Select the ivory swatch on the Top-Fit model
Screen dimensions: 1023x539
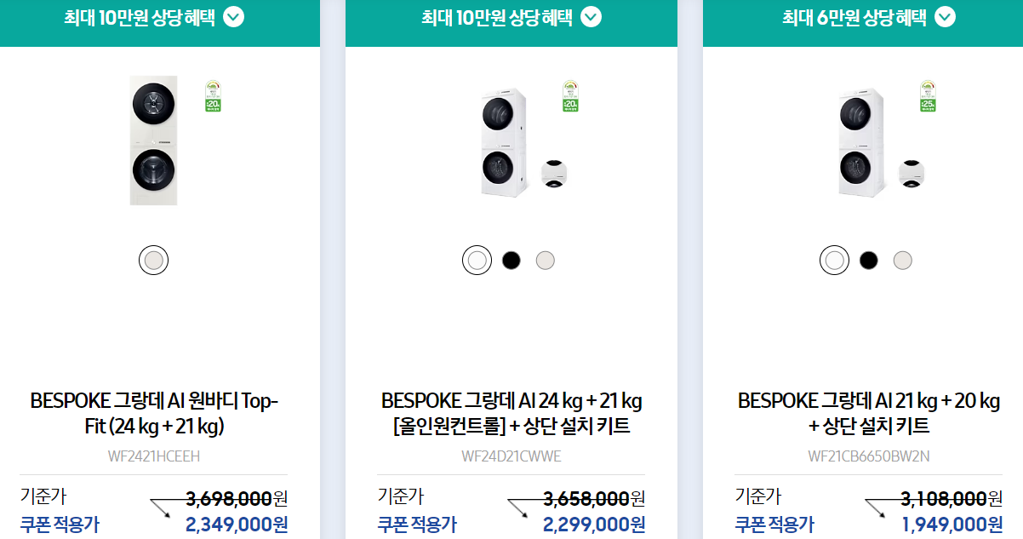click(153, 260)
